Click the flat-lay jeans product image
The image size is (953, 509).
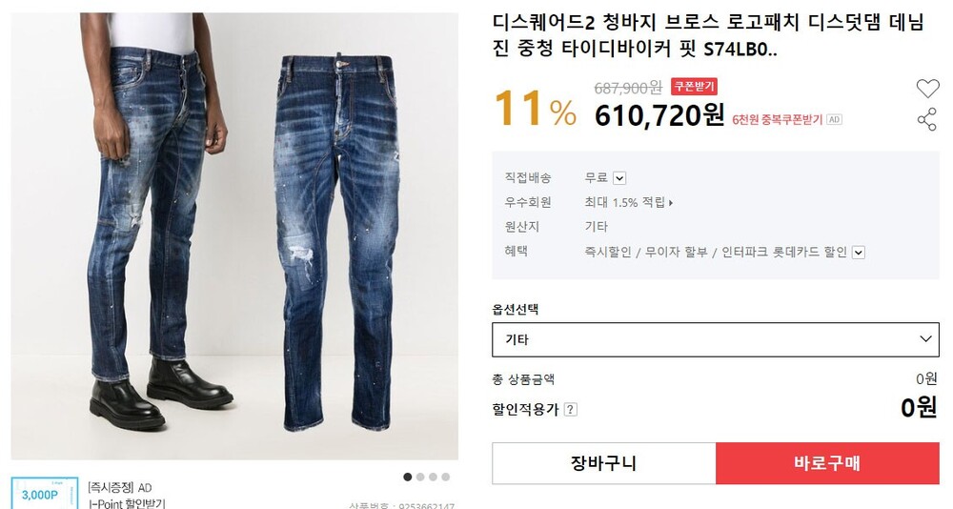point(338,242)
